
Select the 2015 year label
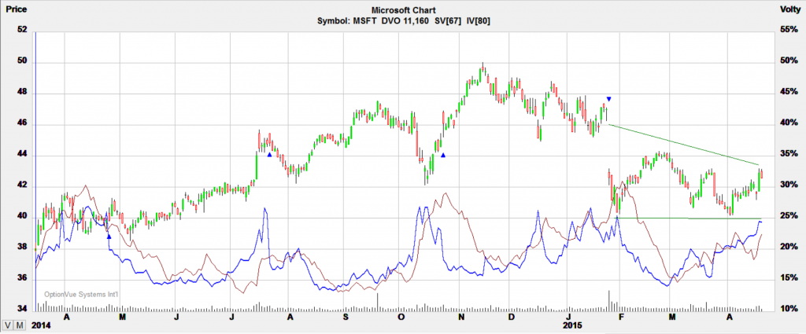click(573, 324)
